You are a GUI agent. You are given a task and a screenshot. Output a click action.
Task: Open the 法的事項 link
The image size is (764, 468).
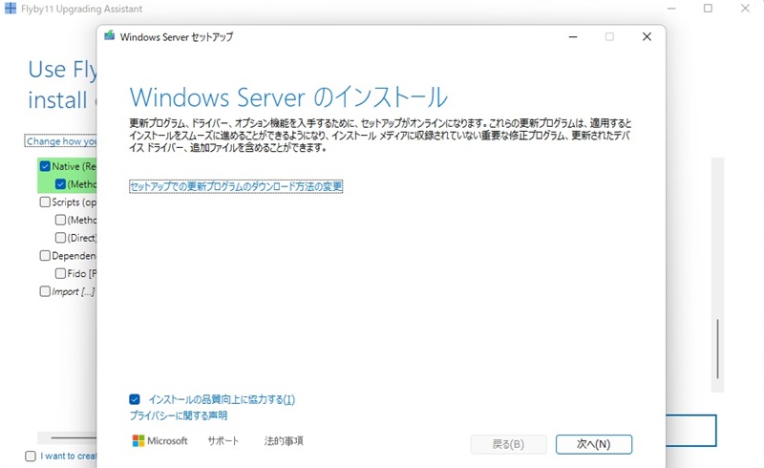(x=284, y=441)
